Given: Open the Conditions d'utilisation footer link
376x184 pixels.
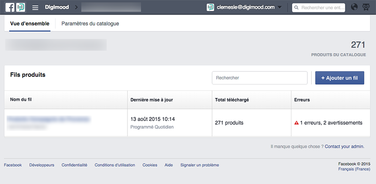Looking at the screenshot, I should [x=115, y=165].
